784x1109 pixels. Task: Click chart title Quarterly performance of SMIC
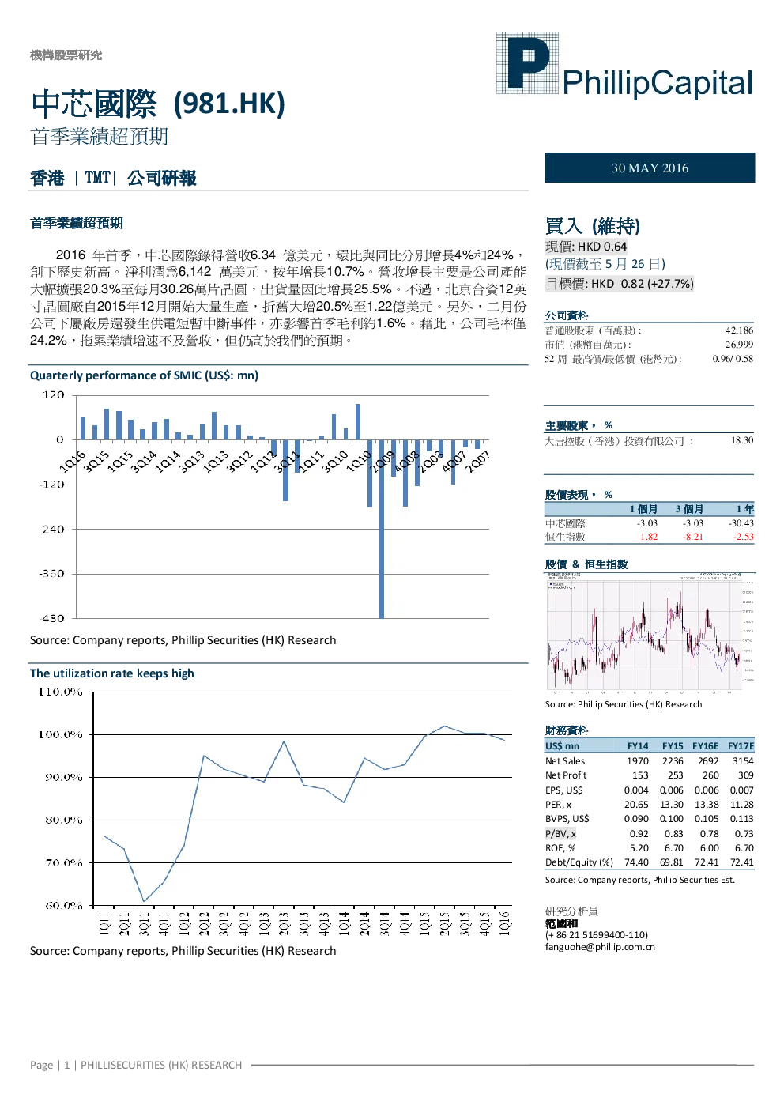[144, 375]
